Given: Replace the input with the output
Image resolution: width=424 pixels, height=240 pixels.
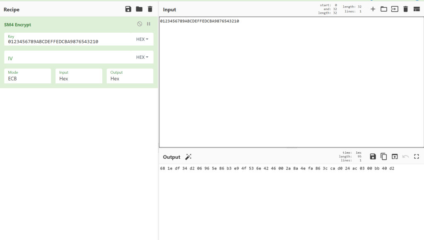Looking at the screenshot, I should tap(395, 156).
